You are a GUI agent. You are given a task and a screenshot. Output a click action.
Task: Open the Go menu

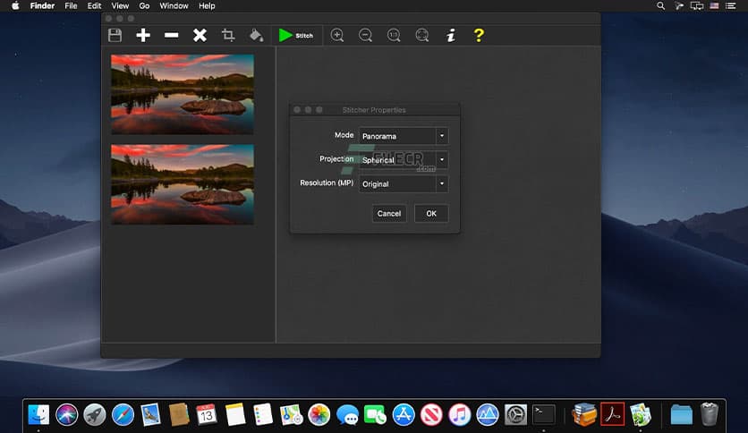click(x=144, y=5)
